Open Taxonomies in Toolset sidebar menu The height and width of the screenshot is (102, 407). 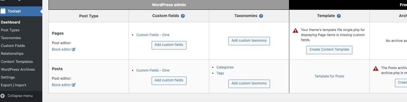(x=11, y=38)
